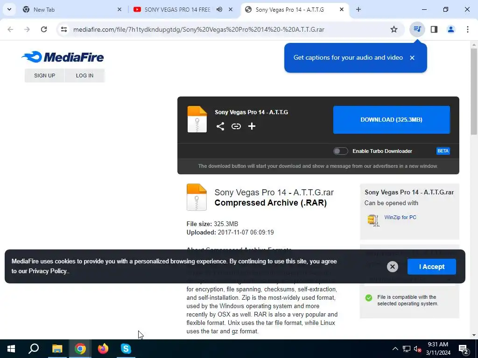
Task: Dismiss the cookie banner with X icon
Action: pyautogui.click(x=392, y=267)
